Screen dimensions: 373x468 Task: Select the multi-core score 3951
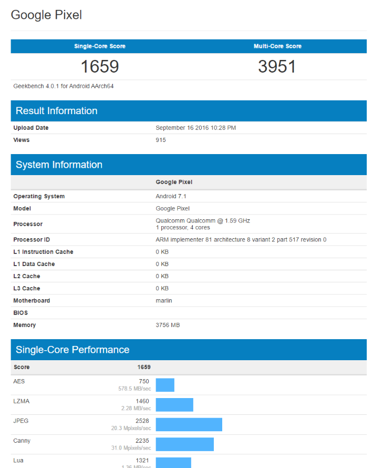pyautogui.click(x=277, y=66)
